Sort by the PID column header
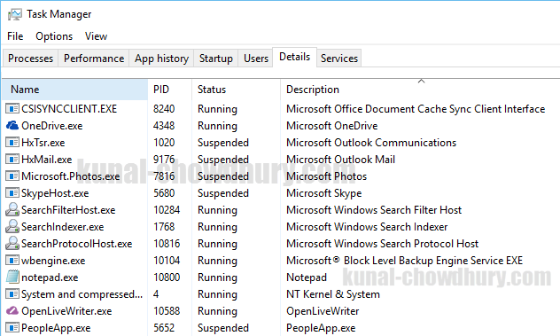The height and width of the screenshot is (336, 560). 169,90
